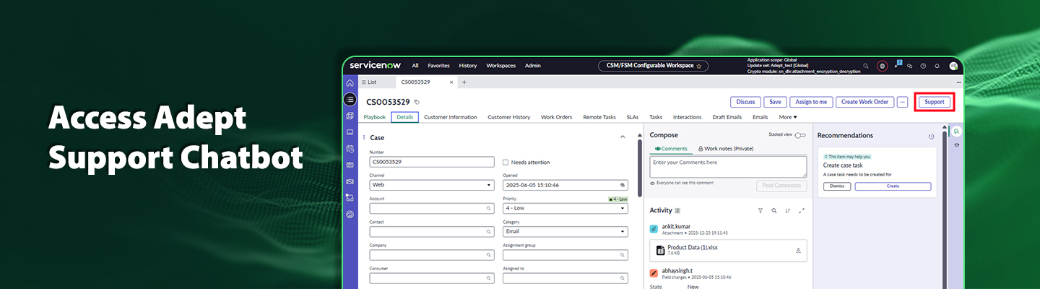Image resolution: width=1040 pixels, height=289 pixels.
Task: Open the Opened date calendar picker
Action: pos(622,185)
